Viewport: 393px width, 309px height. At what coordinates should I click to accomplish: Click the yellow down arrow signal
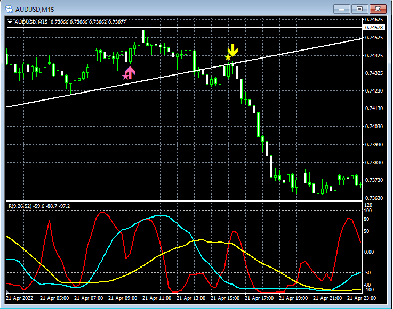(x=233, y=50)
